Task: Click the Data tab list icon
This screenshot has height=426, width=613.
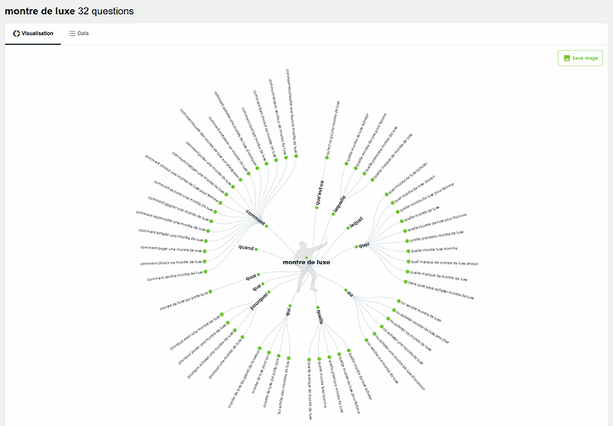Action: [72, 34]
